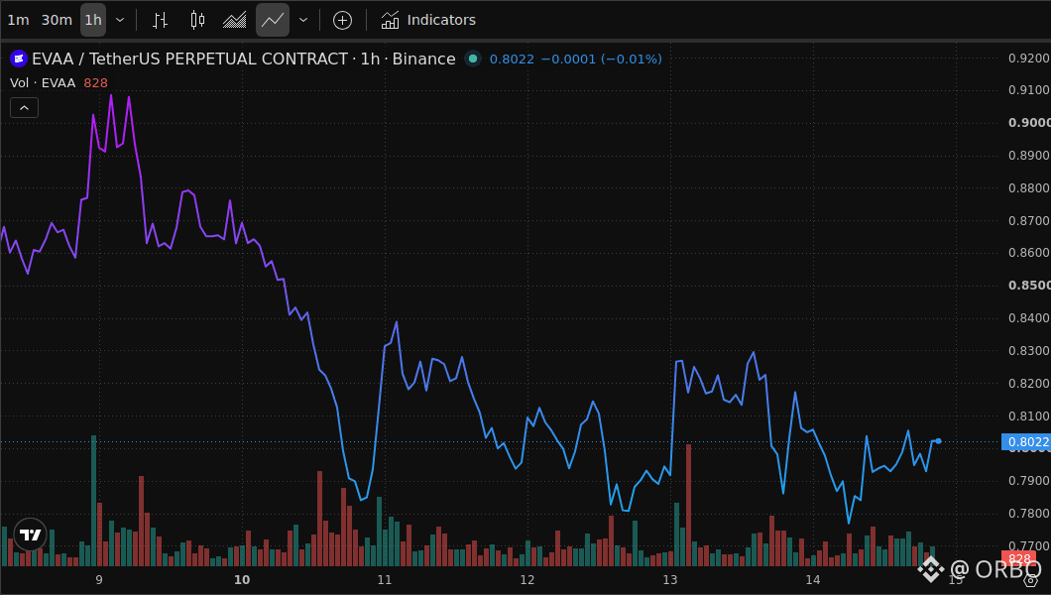
Task: Select the Line chart style
Action: tap(272, 20)
